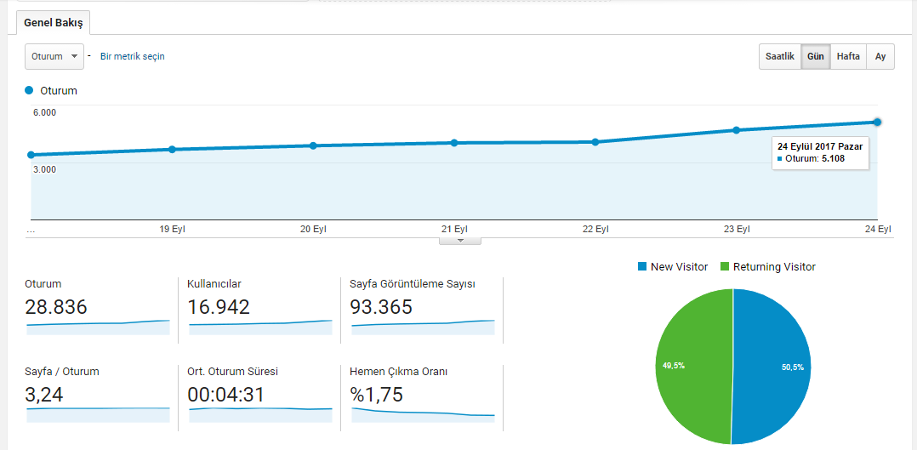This screenshot has height=450, width=917.
Task: Open the Oturum metric dropdown
Action: click(54, 57)
